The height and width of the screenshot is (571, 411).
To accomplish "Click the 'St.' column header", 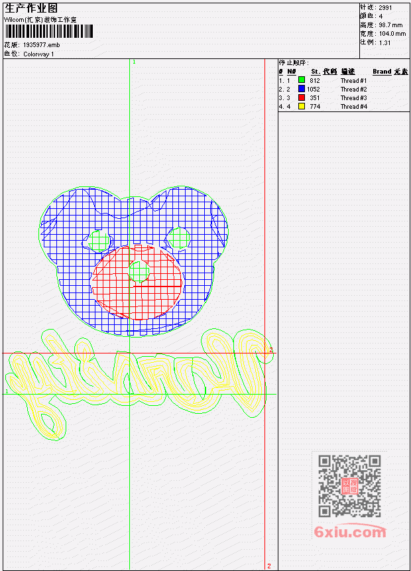I will point(316,72).
